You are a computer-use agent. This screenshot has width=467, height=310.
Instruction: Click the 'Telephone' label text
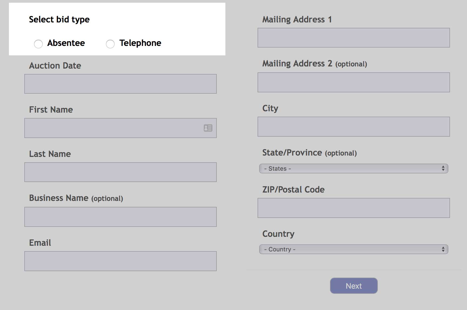click(140, 43)
